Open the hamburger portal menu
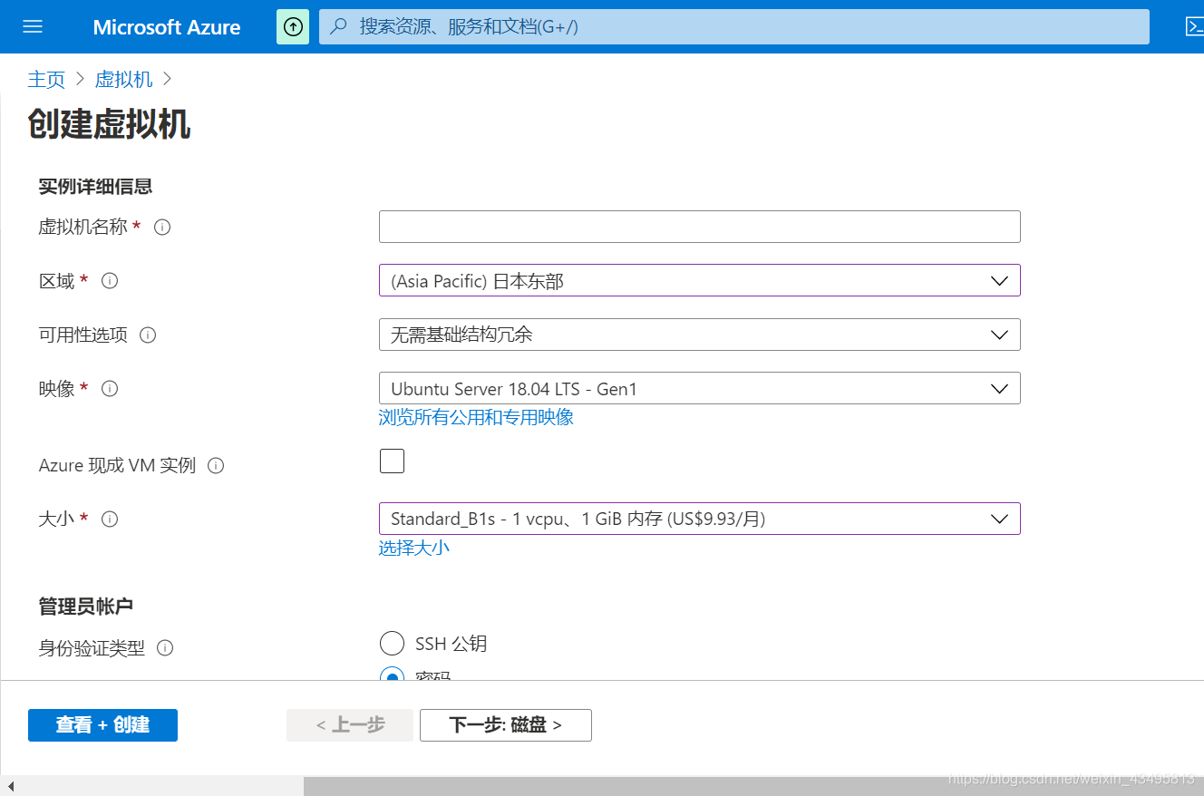 (33, 26)
